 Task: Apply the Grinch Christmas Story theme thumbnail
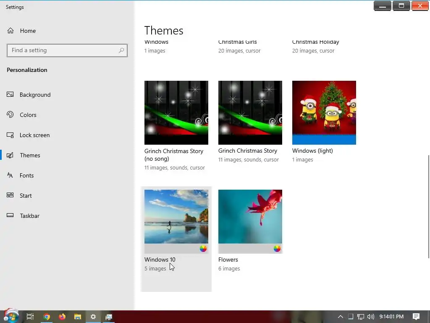[250, 113]
